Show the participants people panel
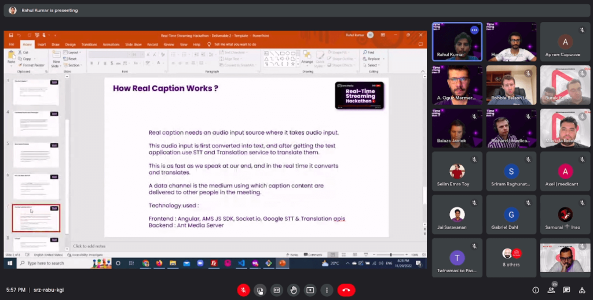Screen dimensions: 593x300 click(551, 290)
